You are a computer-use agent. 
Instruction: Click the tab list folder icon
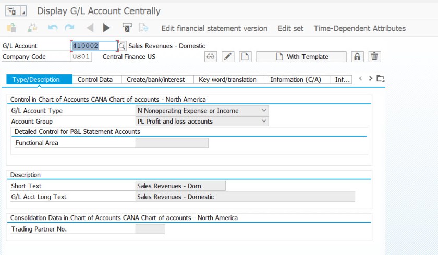tap(380, 79)
